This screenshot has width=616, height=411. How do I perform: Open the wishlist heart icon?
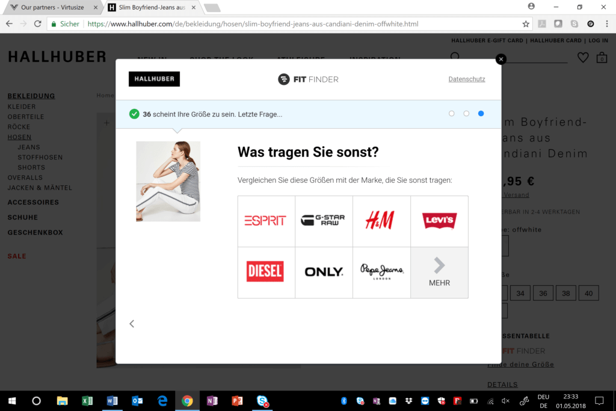point(583,58)
